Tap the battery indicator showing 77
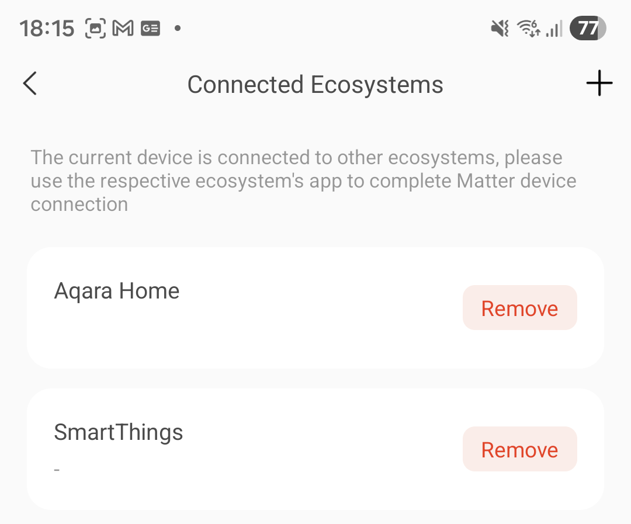Screen dimensions: 631x524 coord(588,28)
